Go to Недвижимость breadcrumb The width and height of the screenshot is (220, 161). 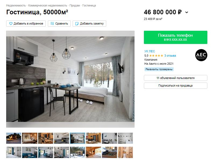click(16, 5)
